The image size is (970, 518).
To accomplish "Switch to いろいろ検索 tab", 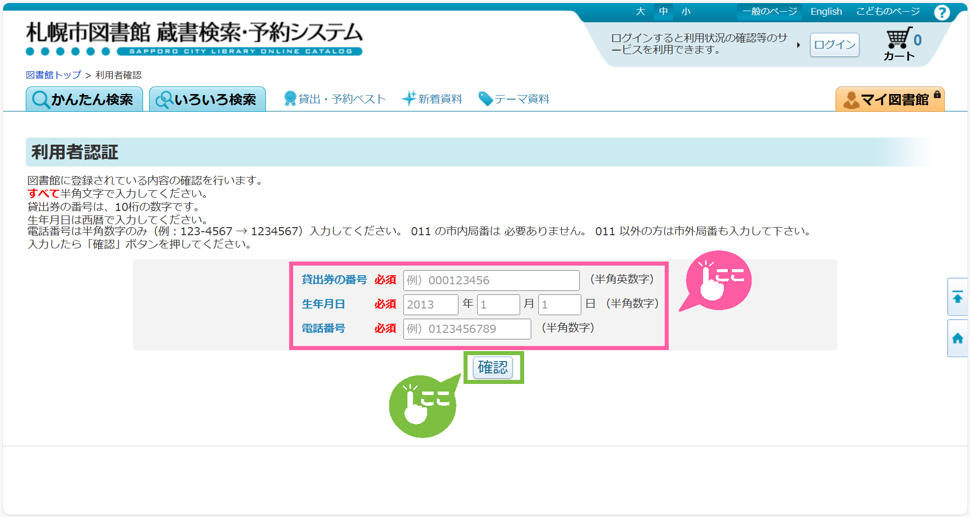I will tap(207, 100).
